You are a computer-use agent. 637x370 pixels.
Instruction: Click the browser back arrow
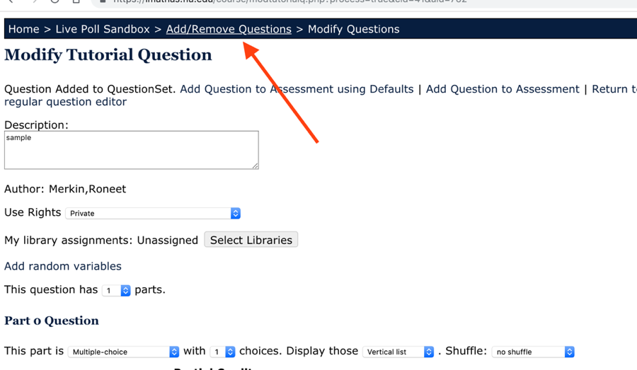pos(11,1)
